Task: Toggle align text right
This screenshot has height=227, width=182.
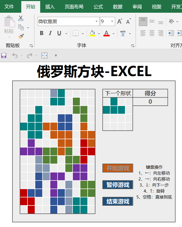Action: tap(160, 33)
